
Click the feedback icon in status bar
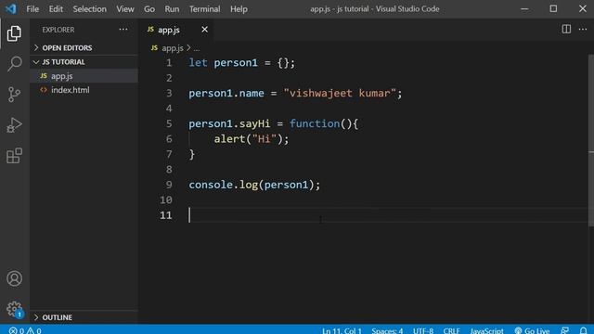pos(565,330)
